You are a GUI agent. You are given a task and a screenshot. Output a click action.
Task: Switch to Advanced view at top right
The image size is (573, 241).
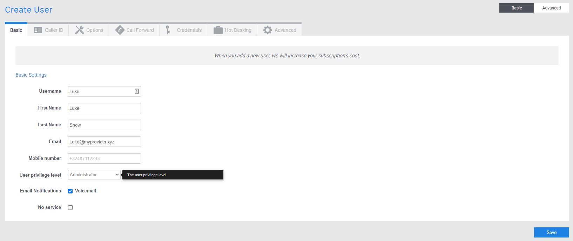click(551, 8)
